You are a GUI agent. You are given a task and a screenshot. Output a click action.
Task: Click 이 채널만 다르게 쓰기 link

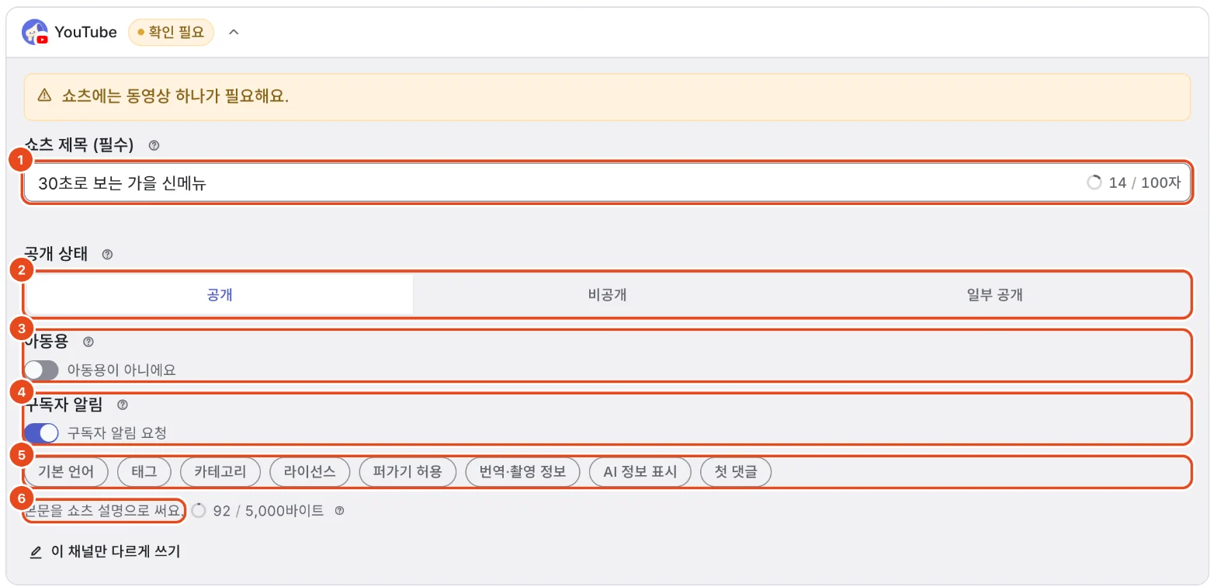pyautogui.click(x=104, y=552)
